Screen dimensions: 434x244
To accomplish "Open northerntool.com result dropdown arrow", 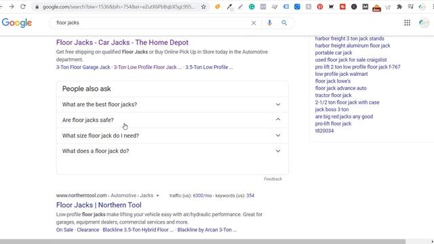I will 157,196.
